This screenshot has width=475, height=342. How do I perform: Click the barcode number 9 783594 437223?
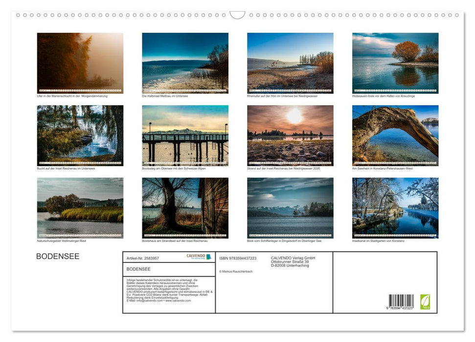click(x=400, y=308)
